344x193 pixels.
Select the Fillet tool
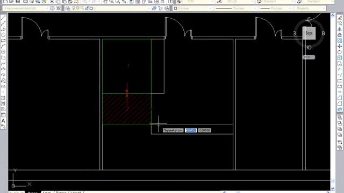click(x=340, y=103)
